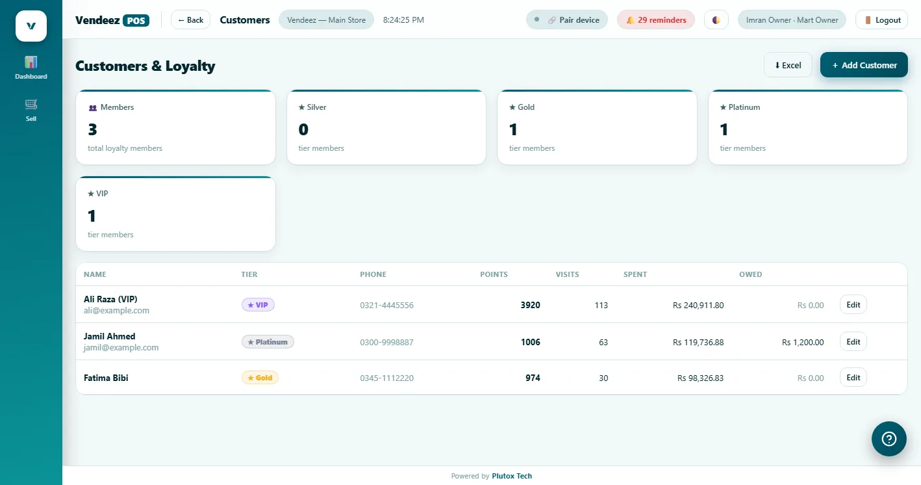The height and width of the screenshot is (485, 921).
Task: Go back using the Back button
Action: (190, 20)
